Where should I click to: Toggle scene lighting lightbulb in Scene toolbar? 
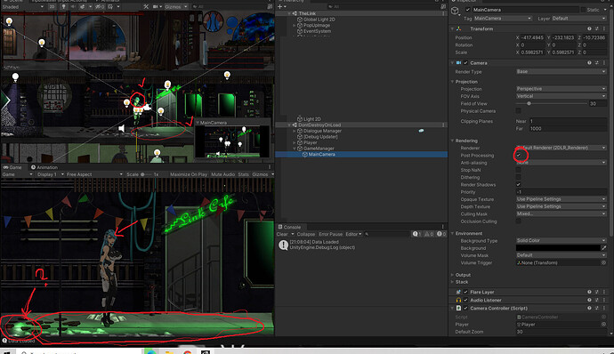(x=63, y=6)
